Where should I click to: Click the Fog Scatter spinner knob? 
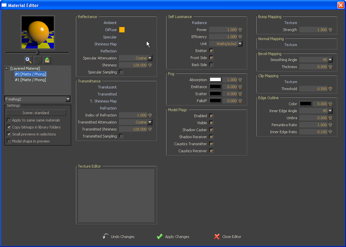pyautogui.click(x=240, y=94)
